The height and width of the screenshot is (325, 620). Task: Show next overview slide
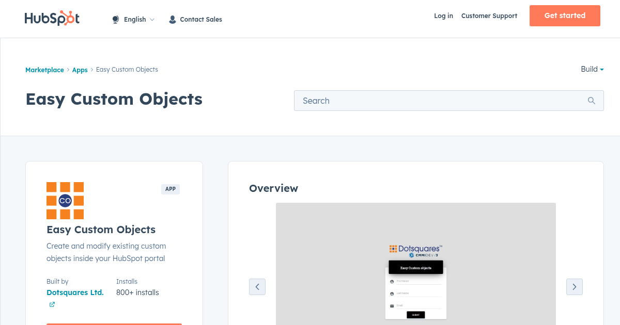click(x=575, y=287)
